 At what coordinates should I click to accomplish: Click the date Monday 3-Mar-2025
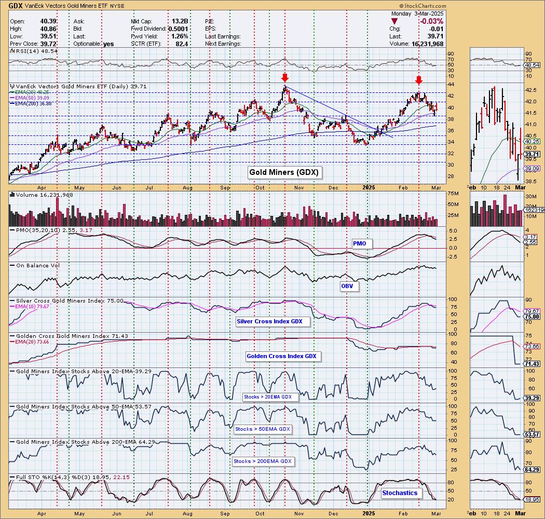tap(417, 13)
